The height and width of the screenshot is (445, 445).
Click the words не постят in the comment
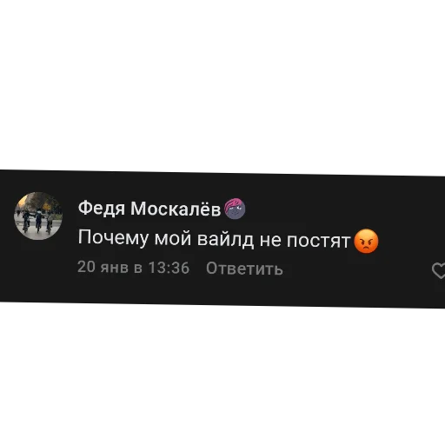(305, 240)
